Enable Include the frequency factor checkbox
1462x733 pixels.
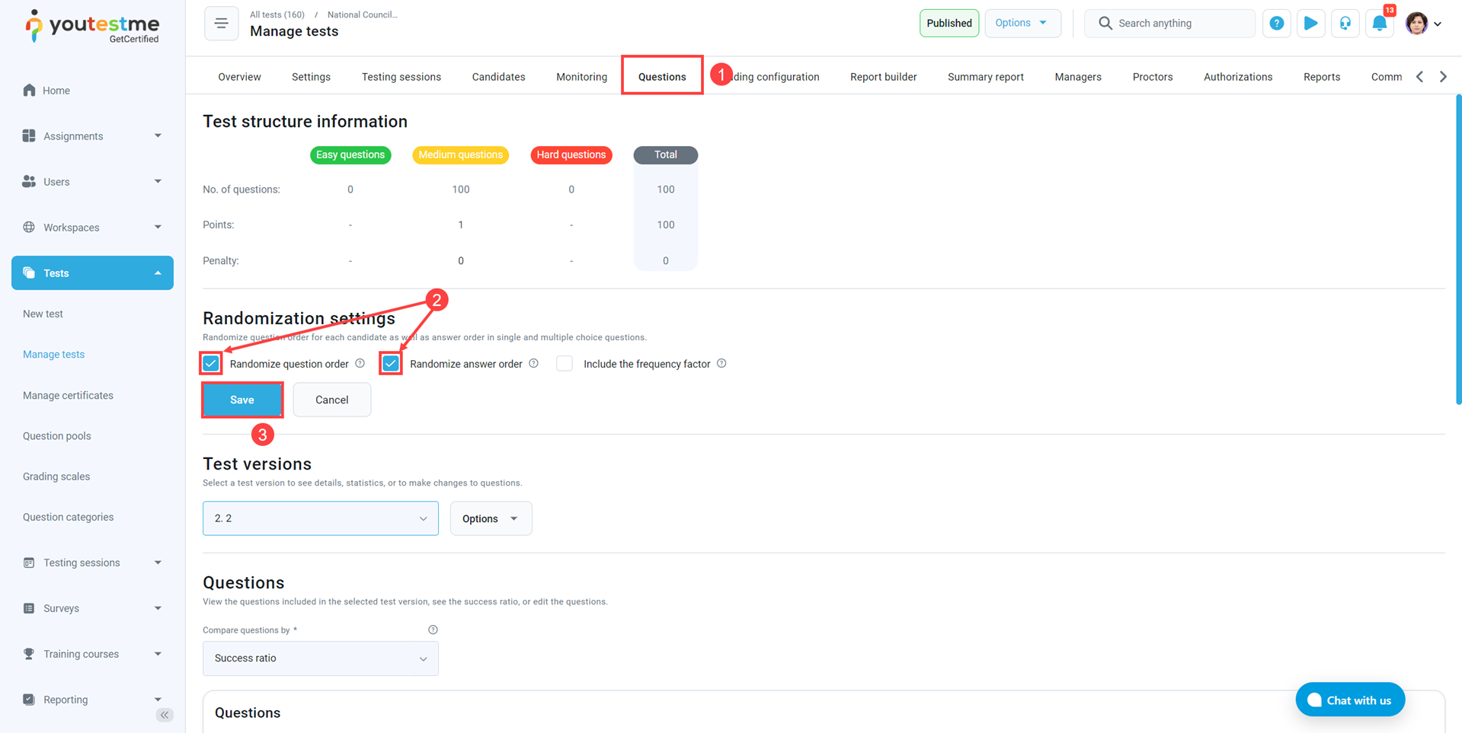(x=565, y=364)
